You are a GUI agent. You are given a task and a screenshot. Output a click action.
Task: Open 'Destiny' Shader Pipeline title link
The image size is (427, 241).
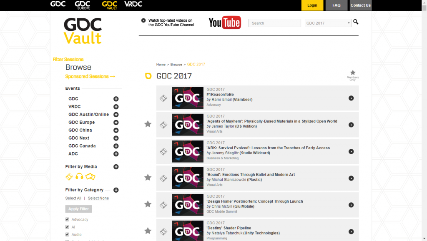(229, 228)
